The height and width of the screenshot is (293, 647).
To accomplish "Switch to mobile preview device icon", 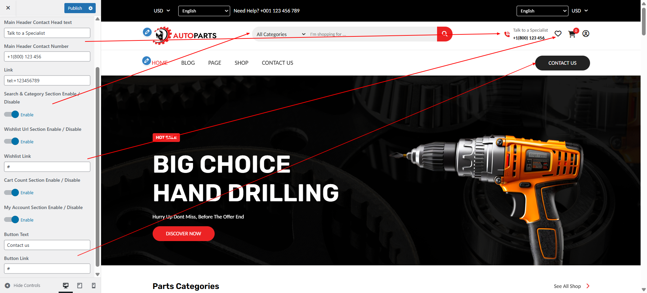I will tap(94, 286).
